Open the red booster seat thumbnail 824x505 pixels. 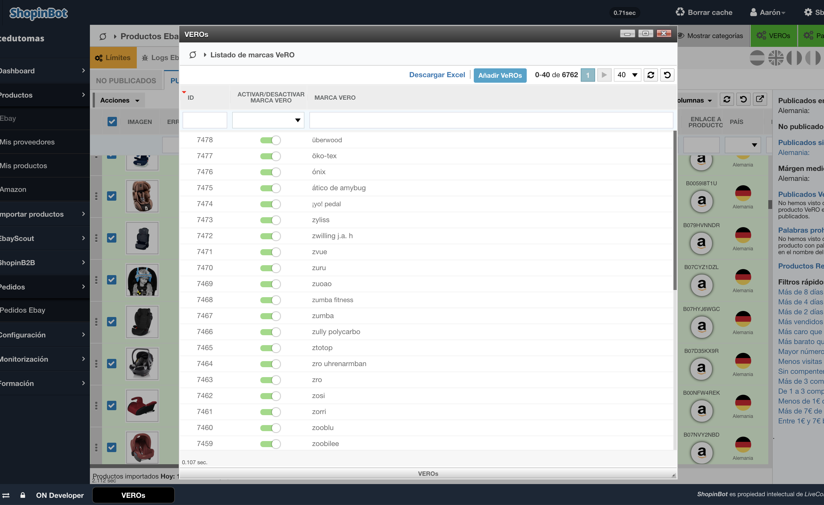pos(142,406)
